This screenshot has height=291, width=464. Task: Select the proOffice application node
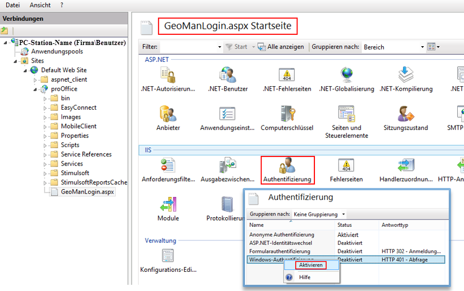(64, 89)
